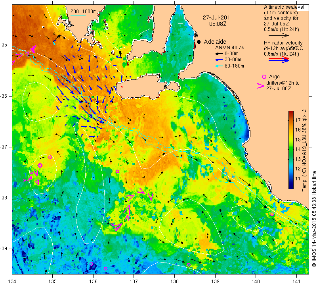The width and height of the screenshot is (317, 286).
Task: Click the Argo float circle near 136.6E, 37.5S
Action: click(x=117, y=172)
